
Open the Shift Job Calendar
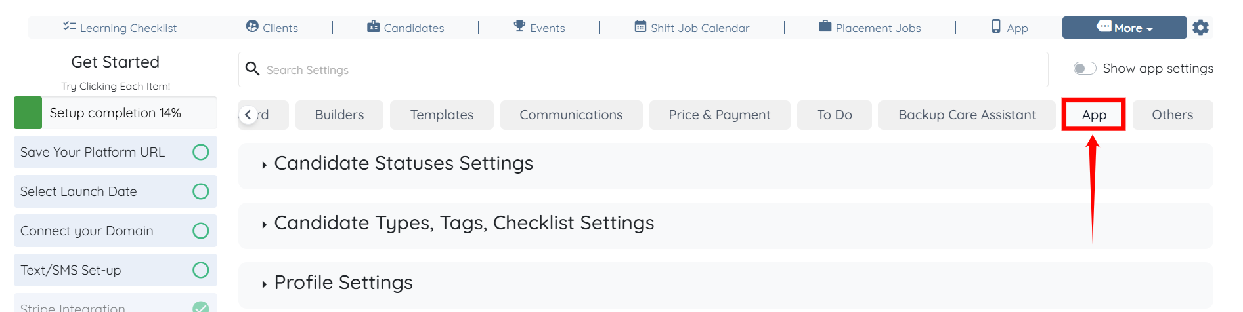(x=691, y=28)
